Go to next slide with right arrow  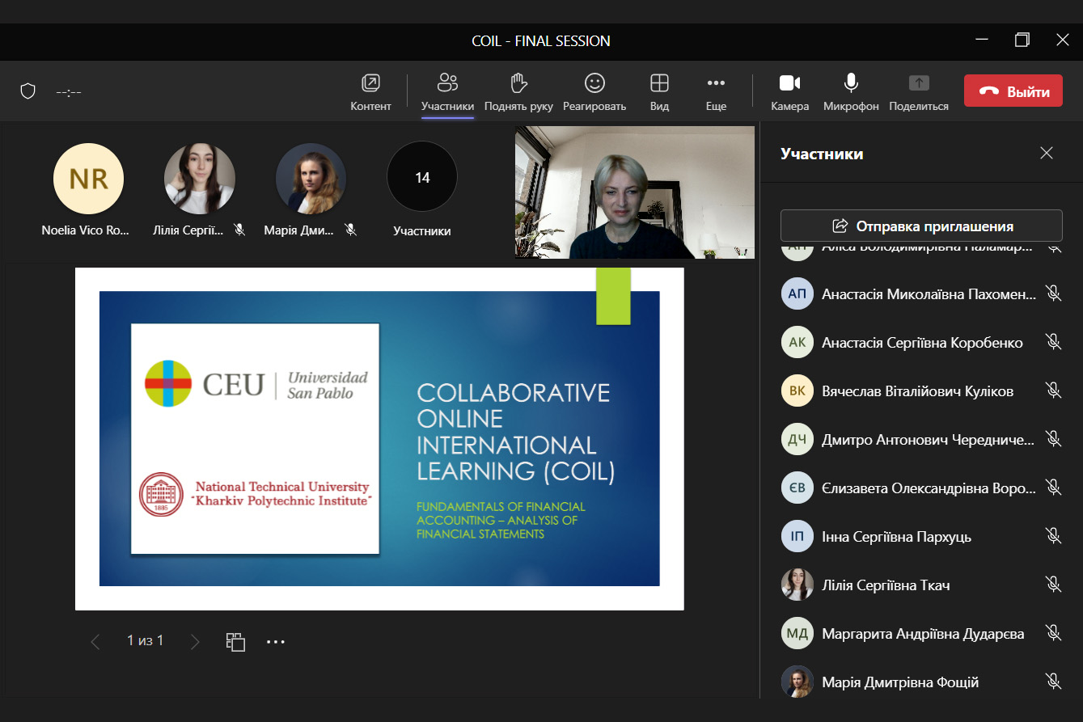[x=194, y=642]
